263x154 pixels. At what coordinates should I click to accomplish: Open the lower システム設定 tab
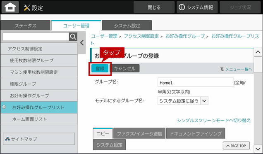(x=109, y=145)
